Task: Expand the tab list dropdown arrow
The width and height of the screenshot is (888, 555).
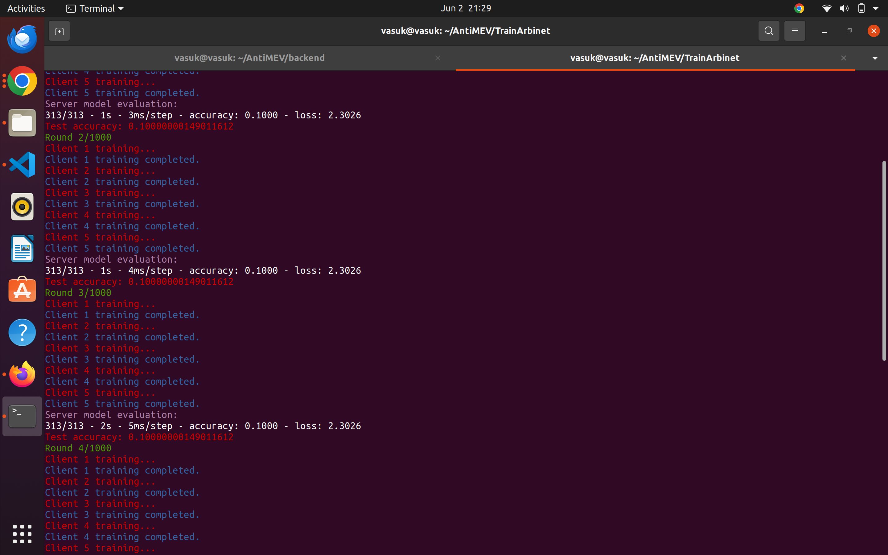Action: click(x=875, y=58)
